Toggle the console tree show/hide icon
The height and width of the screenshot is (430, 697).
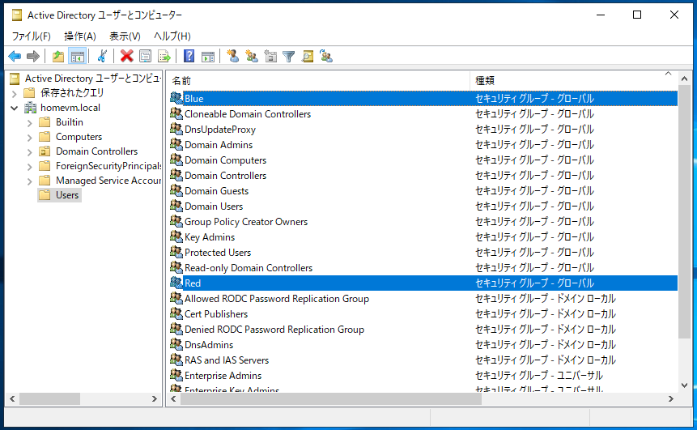[x=78, y=56]
